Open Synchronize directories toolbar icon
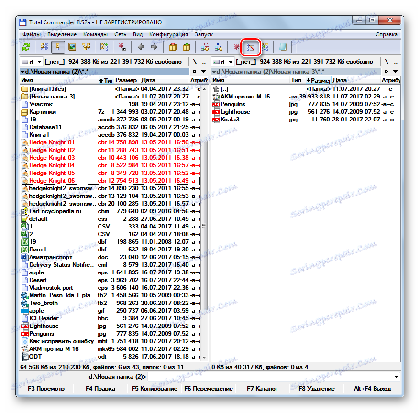 click(265, 47)
